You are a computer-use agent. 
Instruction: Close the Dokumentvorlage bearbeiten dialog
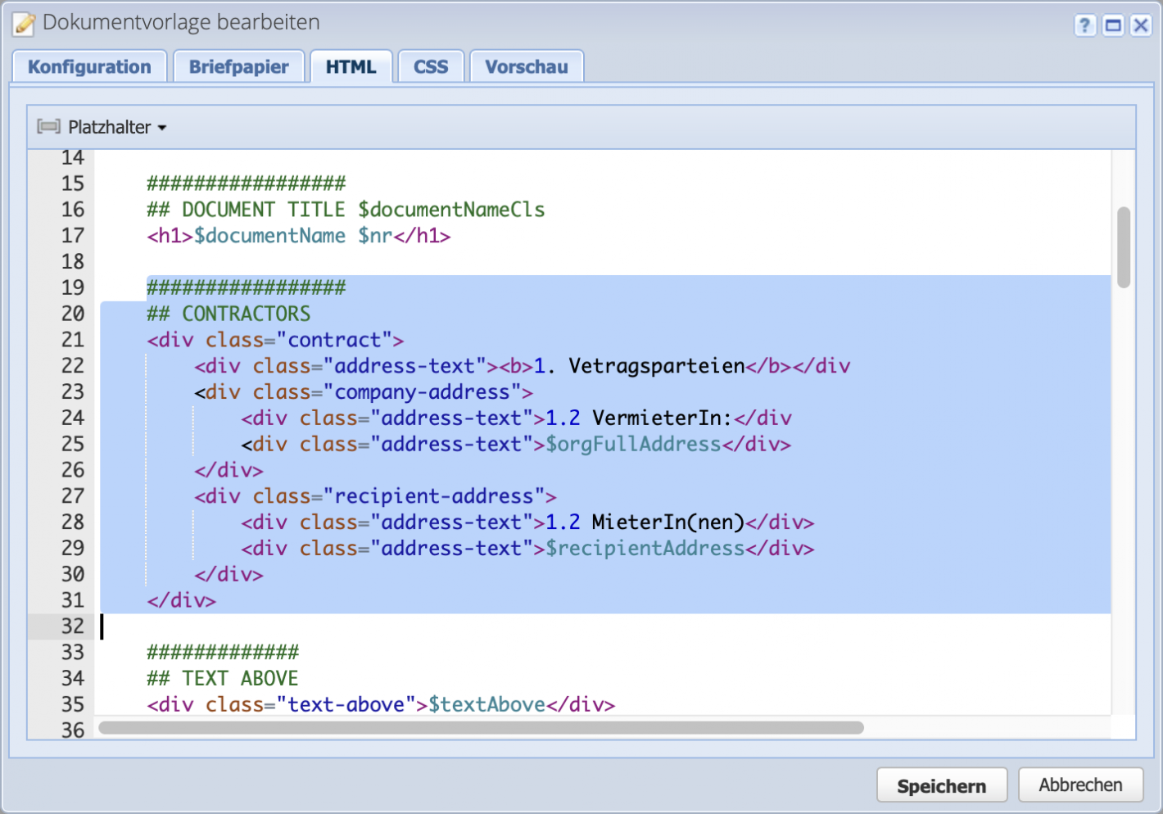(x=1141, y=25)
